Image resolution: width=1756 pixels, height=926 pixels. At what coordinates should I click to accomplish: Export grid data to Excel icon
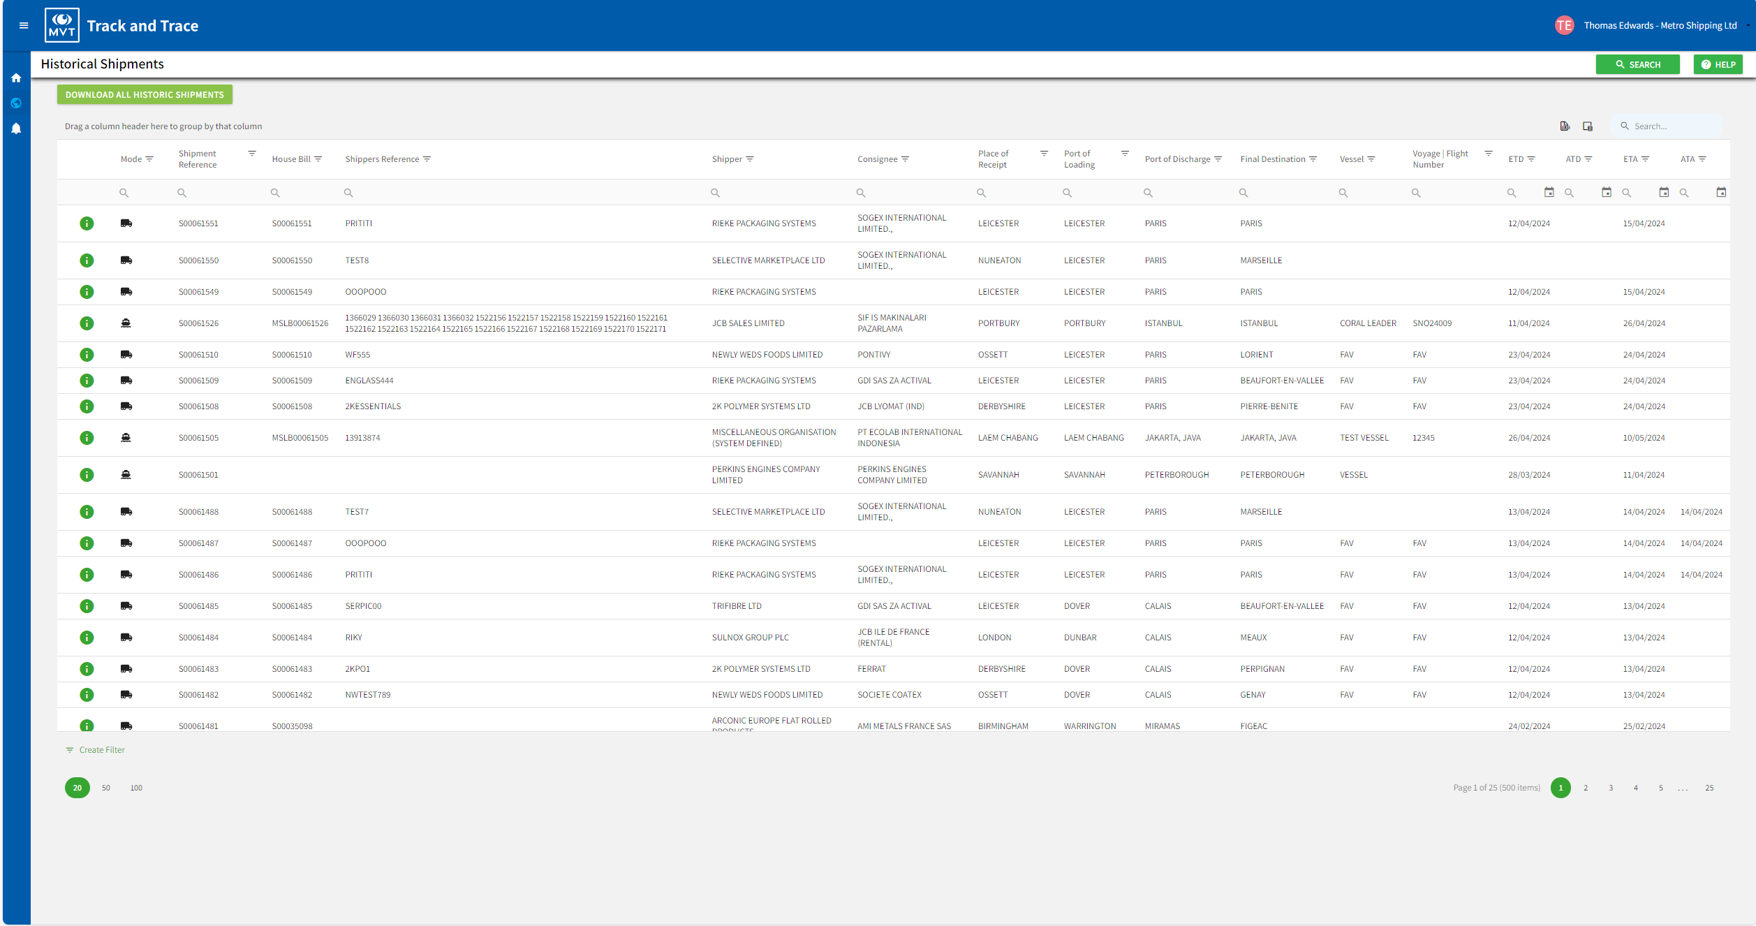pyautogui.click(x=1565, y=126)
